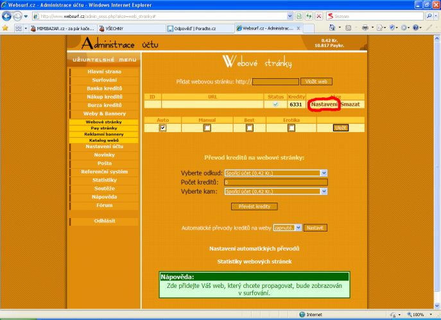Enable the Best checkbox
Image resolution: width=441 pixels, height=320 pixels.
(x=249, y=128)
